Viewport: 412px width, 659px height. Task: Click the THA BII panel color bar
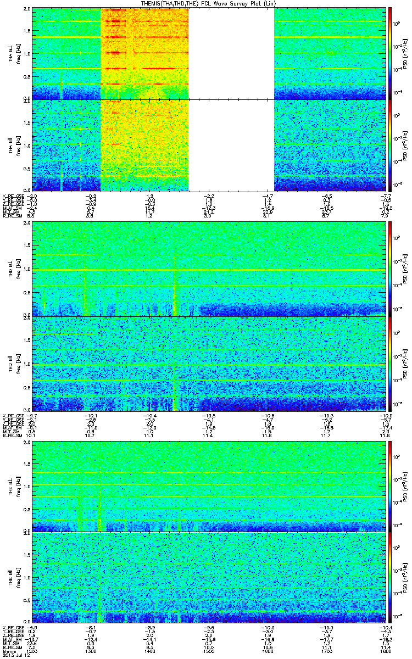(390, 145)
